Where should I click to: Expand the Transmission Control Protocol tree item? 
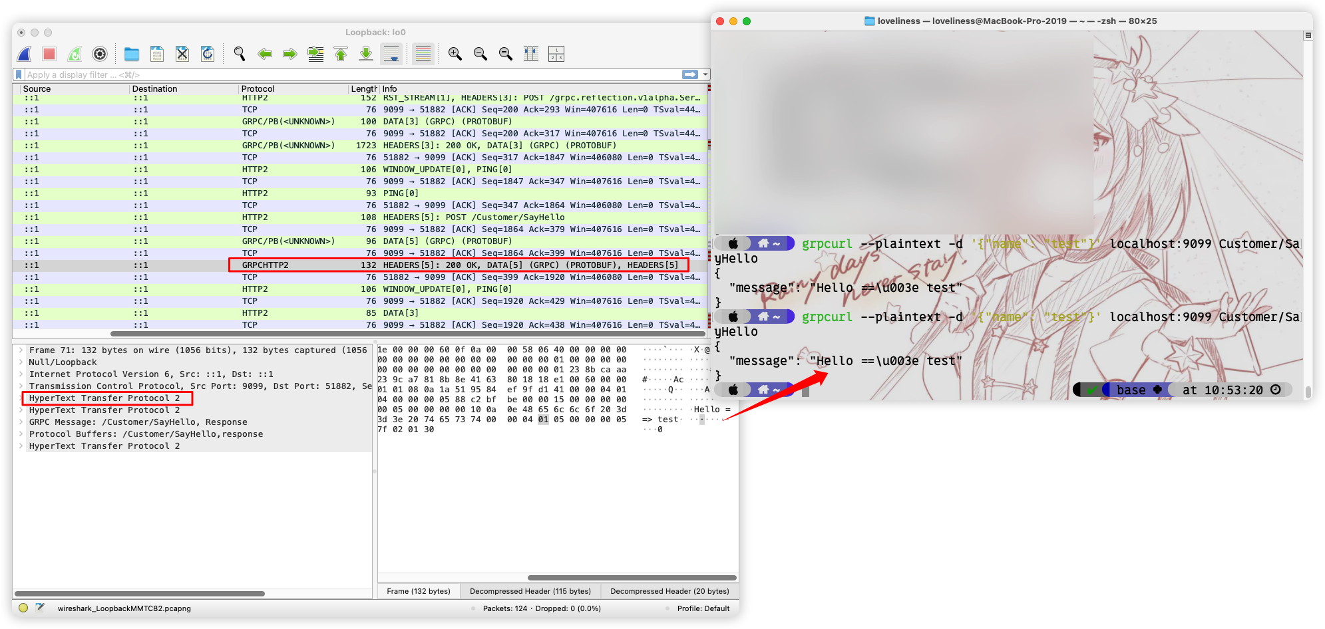tap(21, 386)
